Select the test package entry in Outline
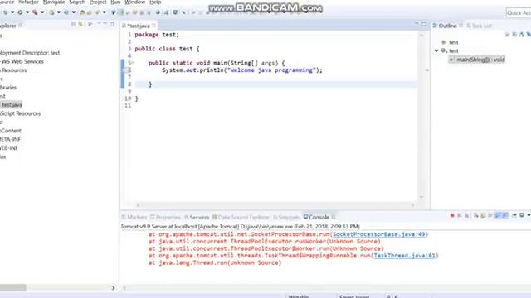This screenshot has height=298, width=531. (x=450, y=42)
